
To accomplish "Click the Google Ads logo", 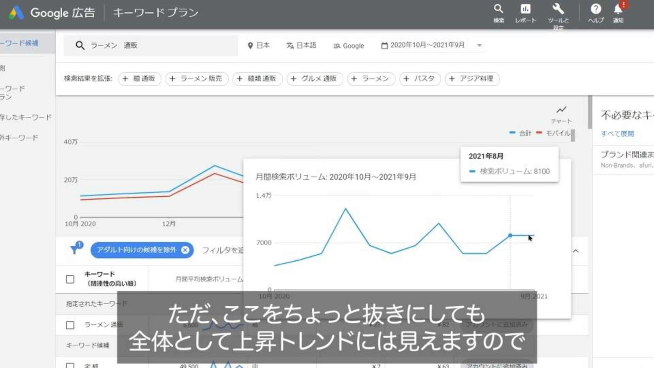I will click(16, 13).
